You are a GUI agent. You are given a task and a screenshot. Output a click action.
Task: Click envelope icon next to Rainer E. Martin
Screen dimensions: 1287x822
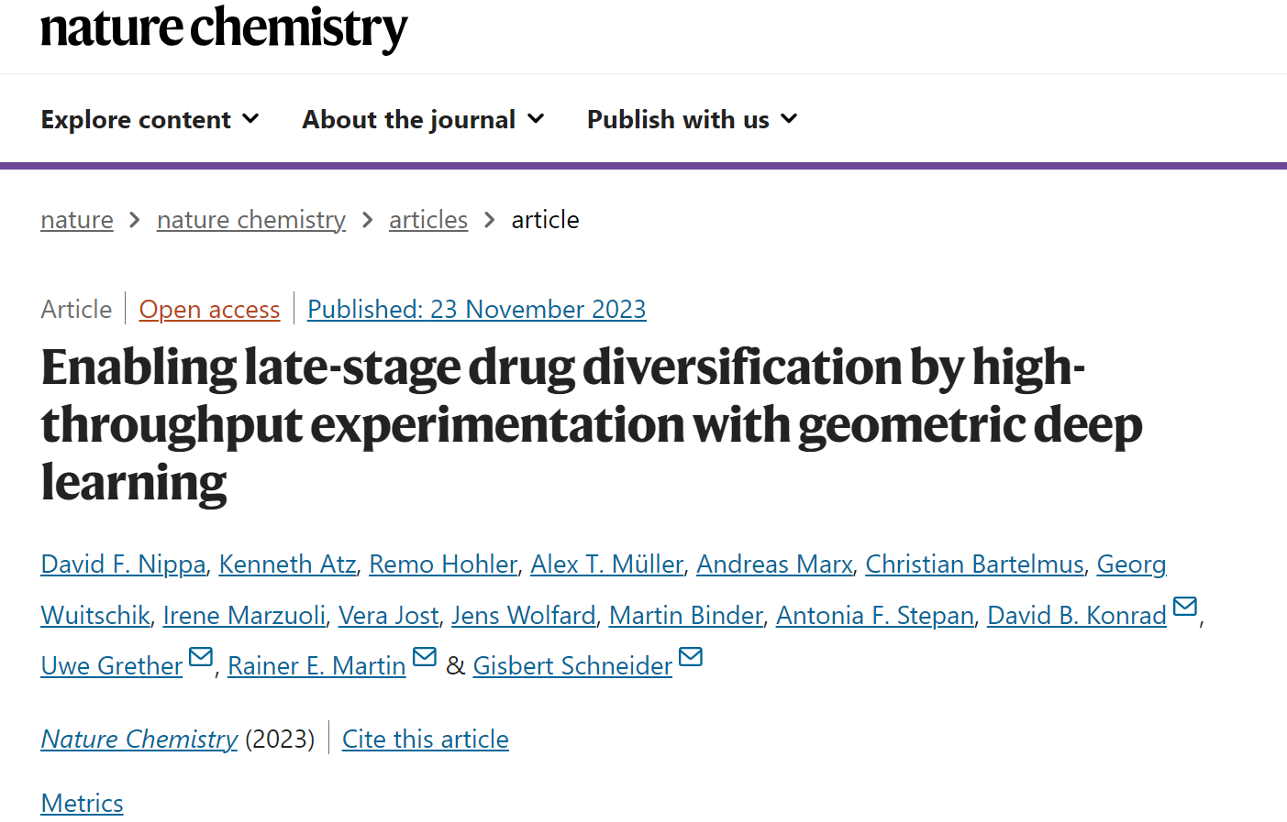click(425, 656)
